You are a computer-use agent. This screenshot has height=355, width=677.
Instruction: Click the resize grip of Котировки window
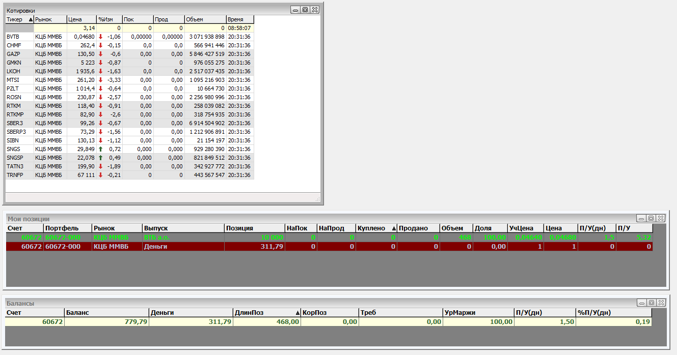tap(317, 199)
